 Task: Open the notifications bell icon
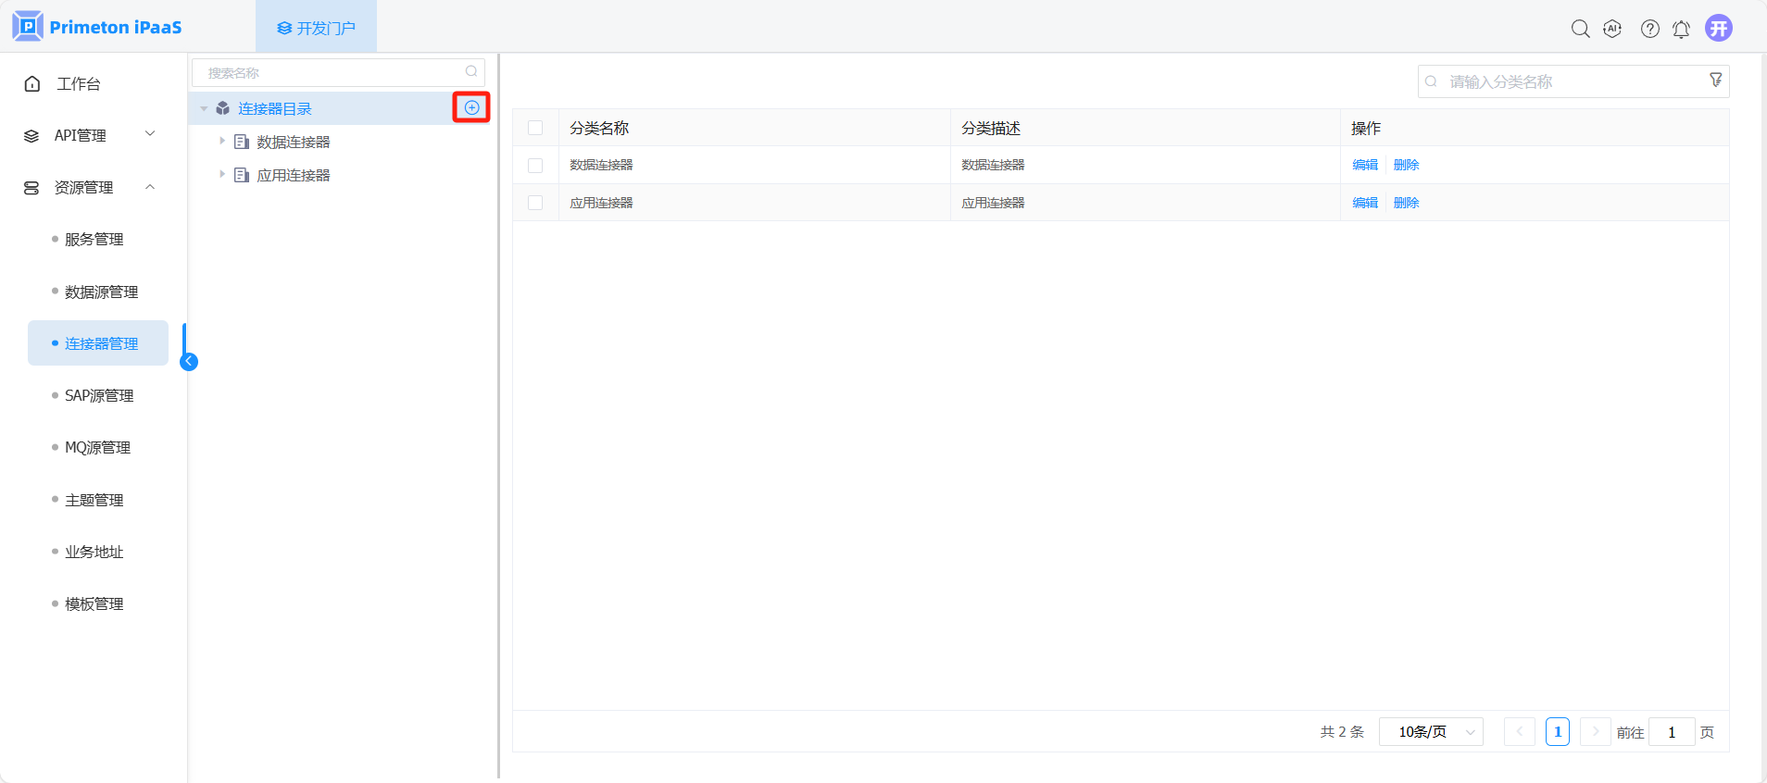point(1681,30)
